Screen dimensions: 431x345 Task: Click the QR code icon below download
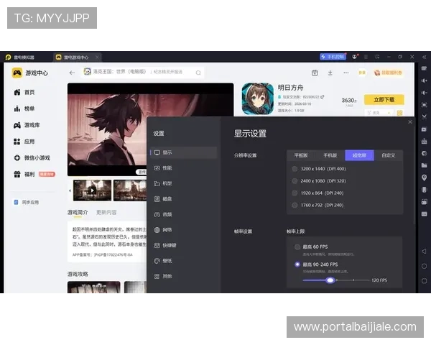tap(399, 113)
